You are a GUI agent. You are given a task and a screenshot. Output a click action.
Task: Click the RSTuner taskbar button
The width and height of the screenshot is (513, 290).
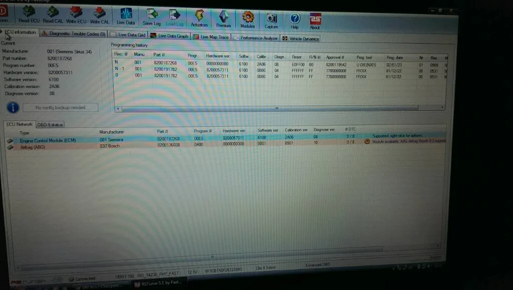point(159,283)
